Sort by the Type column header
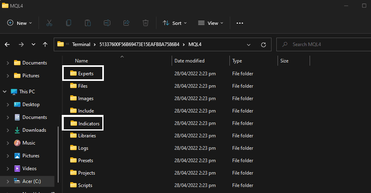Screen dimensions: 371x193 tap(237, 61)
